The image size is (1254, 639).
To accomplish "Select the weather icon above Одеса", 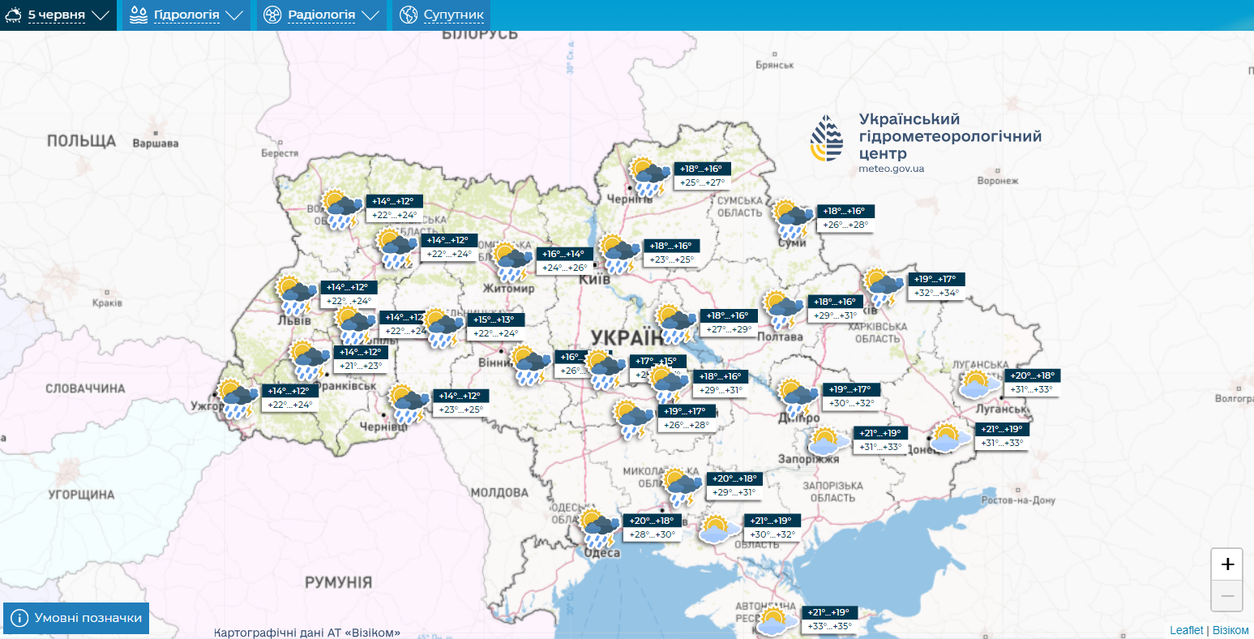I will click(x=597, y=527).
